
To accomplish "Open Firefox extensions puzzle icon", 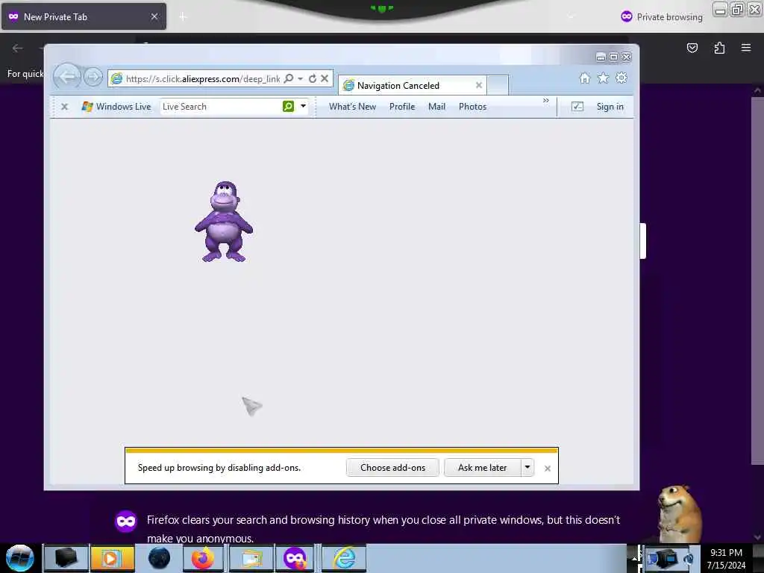I will coord(719,48).
